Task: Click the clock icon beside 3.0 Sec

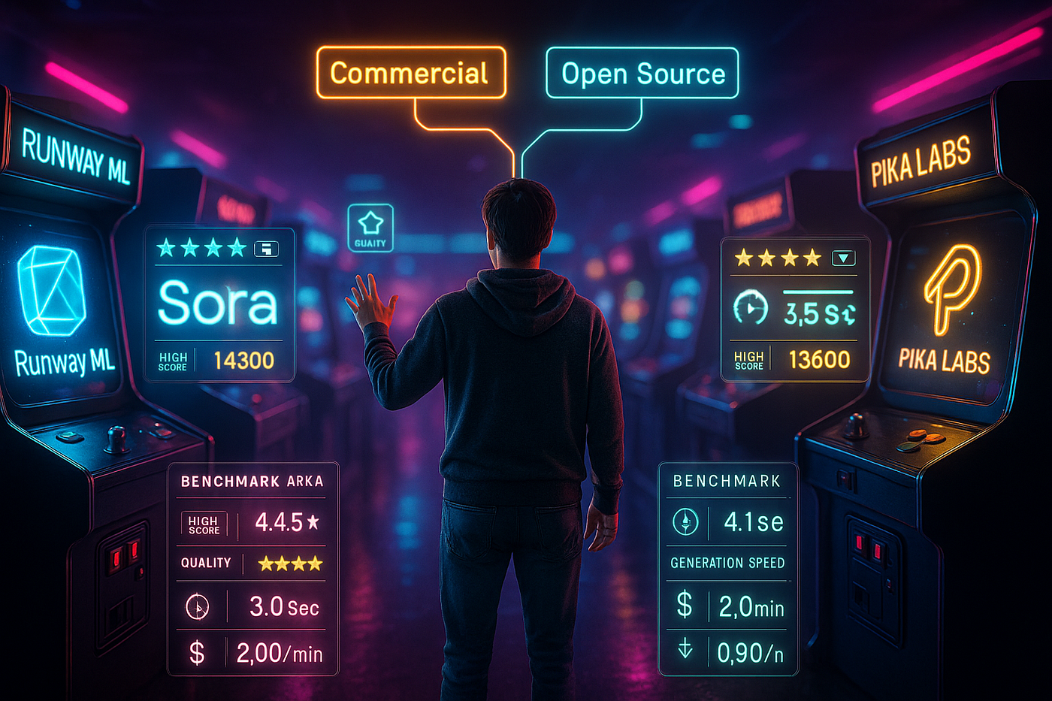Action: [198, 606]
